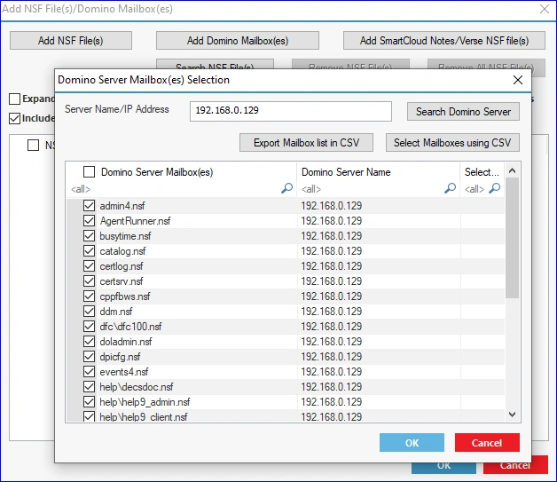Toggle the select-all Domino Server Mailbox(es) checkbox
This screenshot has height=482, width=557.
pyautogui.click(x=90, y=172)
